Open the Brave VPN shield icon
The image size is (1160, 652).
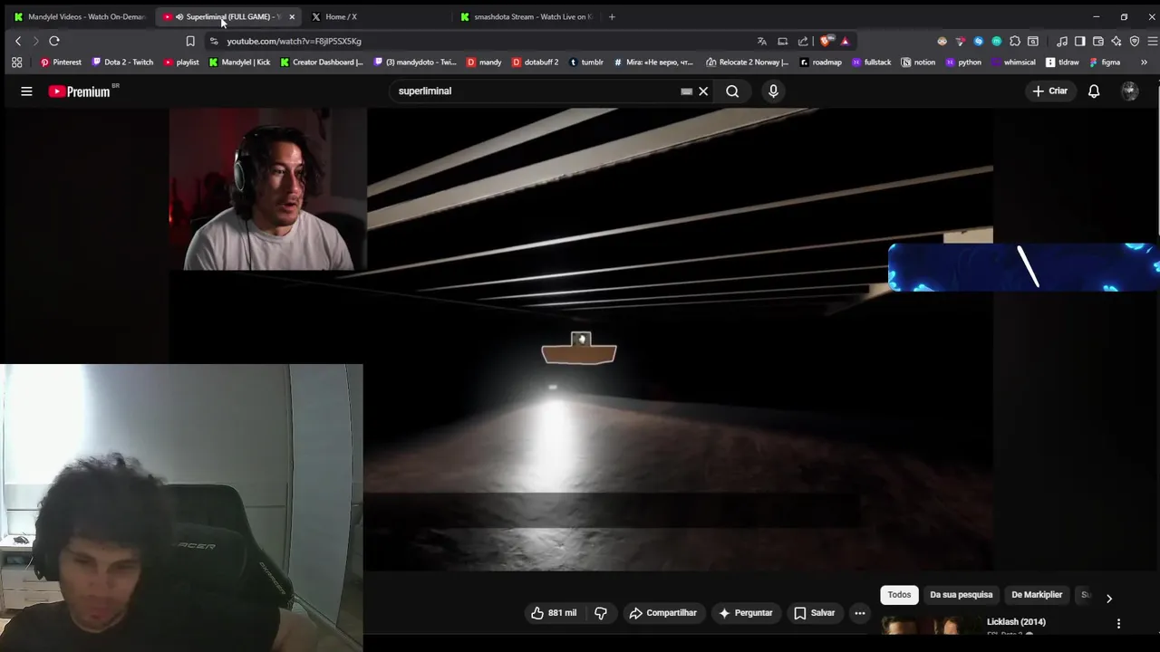pyautogui.click(x=1134, y=41)
